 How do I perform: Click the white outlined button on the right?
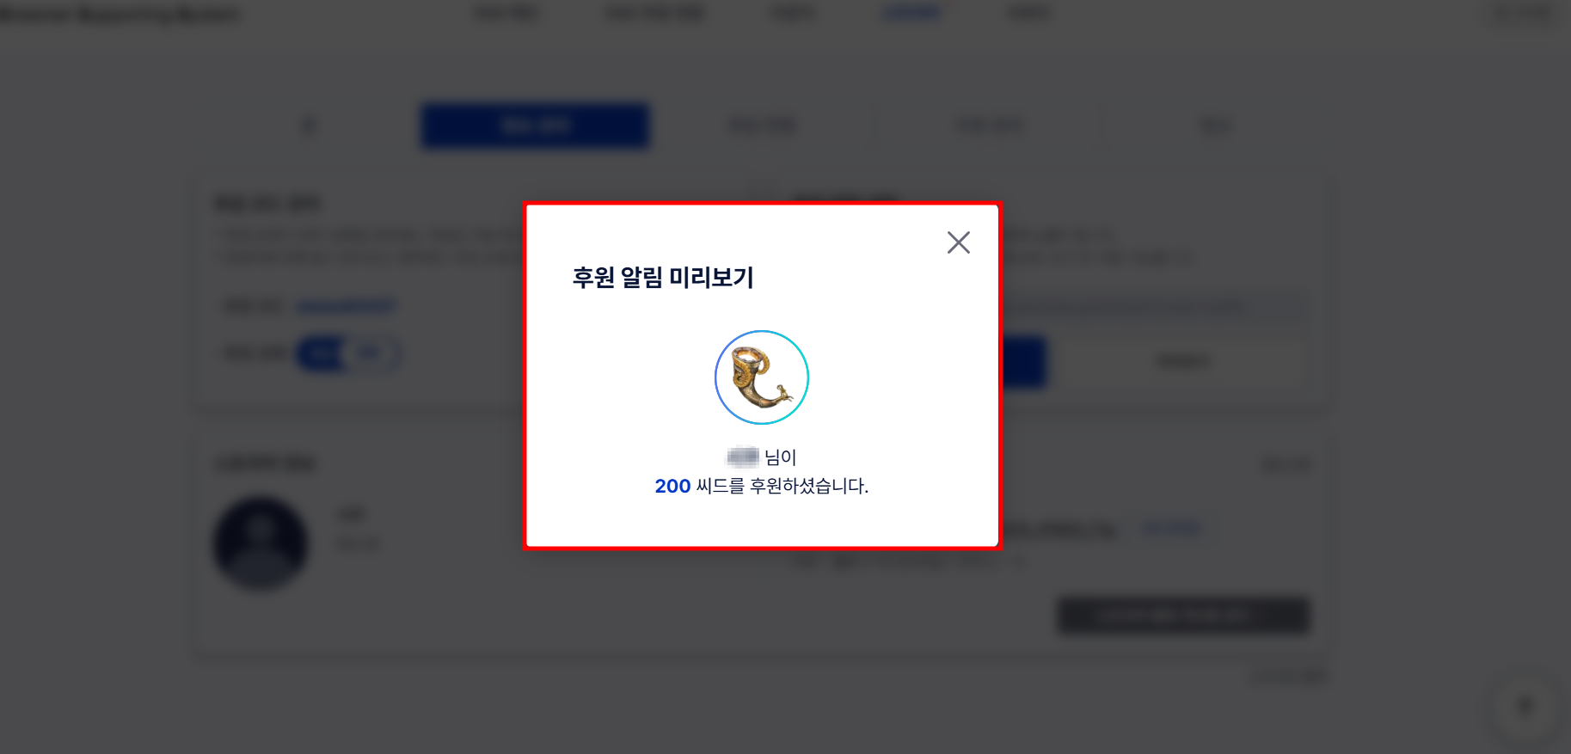1183,361
